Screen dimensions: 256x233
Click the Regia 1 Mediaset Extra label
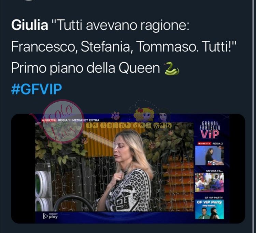click(79, 120)
